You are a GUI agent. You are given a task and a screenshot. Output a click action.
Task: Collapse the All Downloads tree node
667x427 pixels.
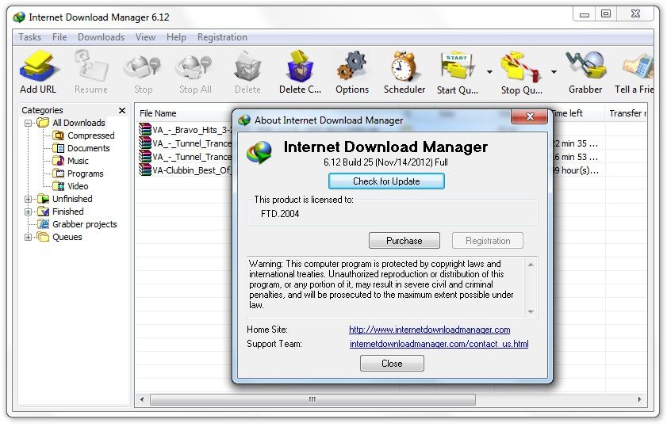[29, 124]
